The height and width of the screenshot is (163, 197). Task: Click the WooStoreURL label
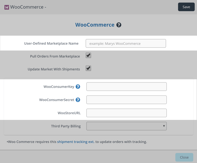click(69, 113)
